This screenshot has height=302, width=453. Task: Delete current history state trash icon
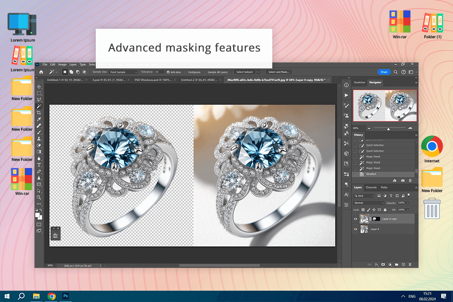point(410,181)
